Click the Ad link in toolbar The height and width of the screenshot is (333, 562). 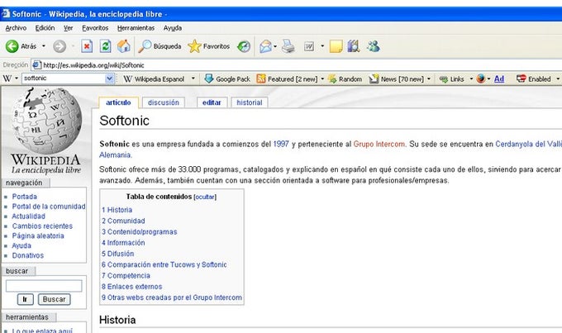pos(499,78)
